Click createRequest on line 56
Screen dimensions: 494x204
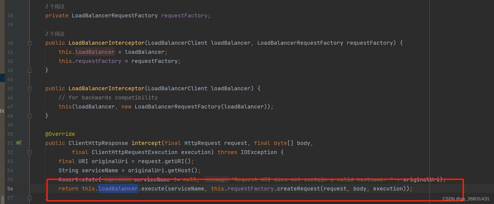[299, 189]
